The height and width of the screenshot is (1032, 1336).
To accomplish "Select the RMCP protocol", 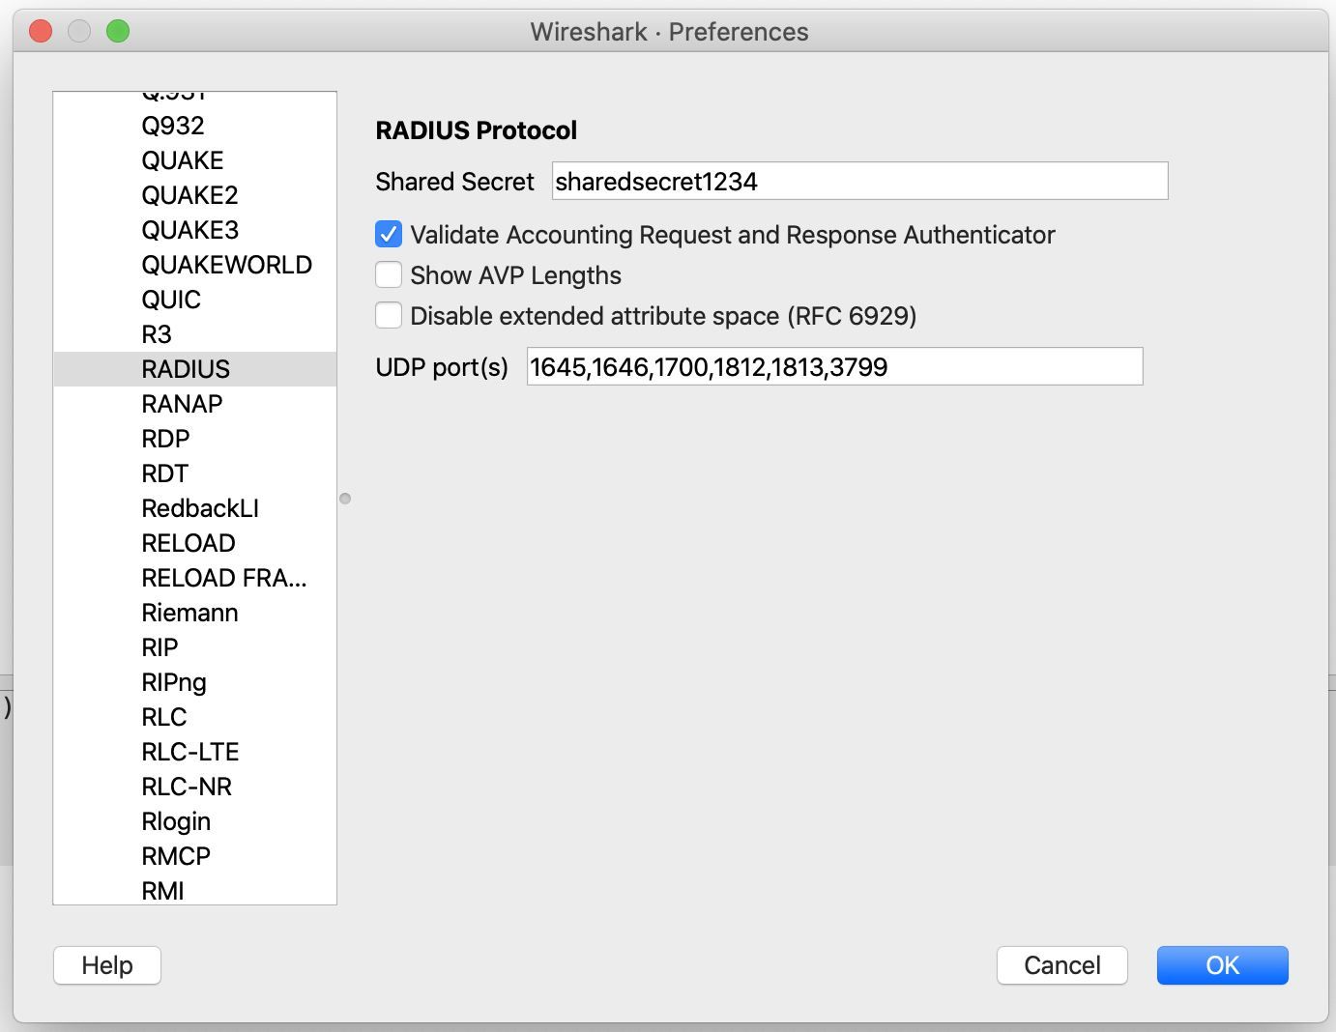I will click(x=176, y=856).
